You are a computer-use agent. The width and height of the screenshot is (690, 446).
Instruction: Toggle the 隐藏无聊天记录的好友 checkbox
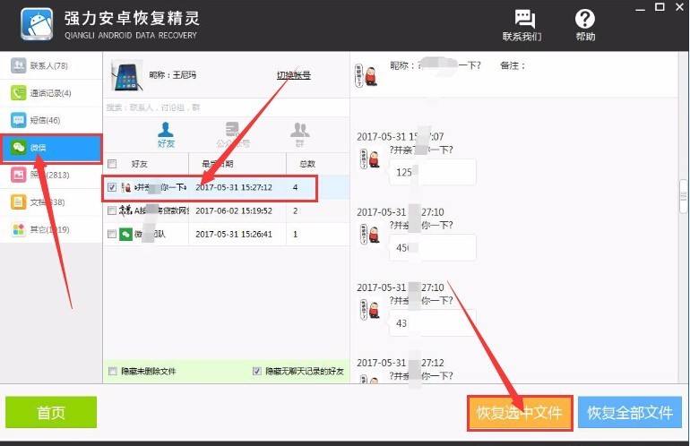pos(257,372)
